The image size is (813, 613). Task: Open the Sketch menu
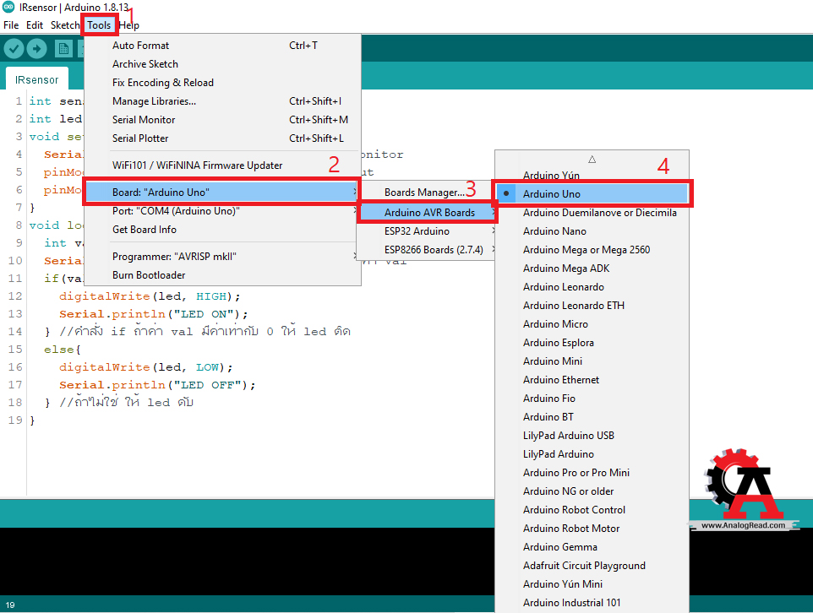(65, 24)
